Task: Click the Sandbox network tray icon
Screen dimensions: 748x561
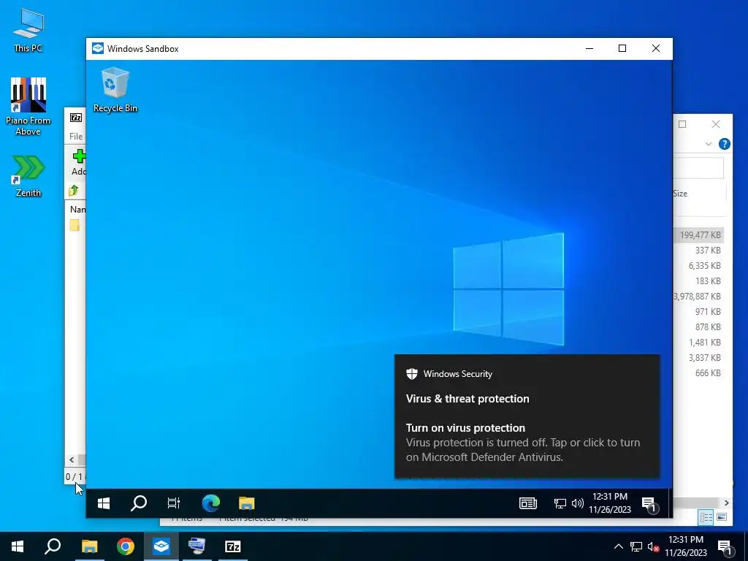Action: pos(560,503)
